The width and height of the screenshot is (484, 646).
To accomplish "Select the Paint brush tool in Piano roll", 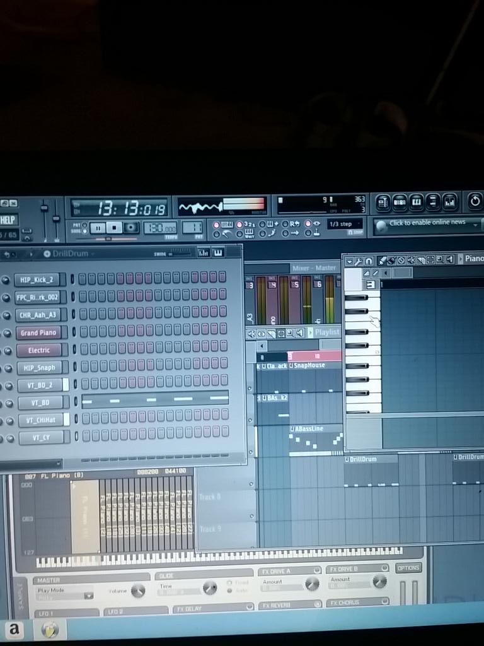I will (x=391, y=261).
